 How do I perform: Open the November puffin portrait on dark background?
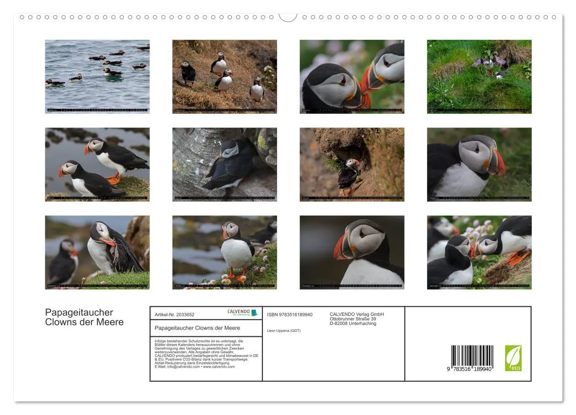tap(352, 252)
